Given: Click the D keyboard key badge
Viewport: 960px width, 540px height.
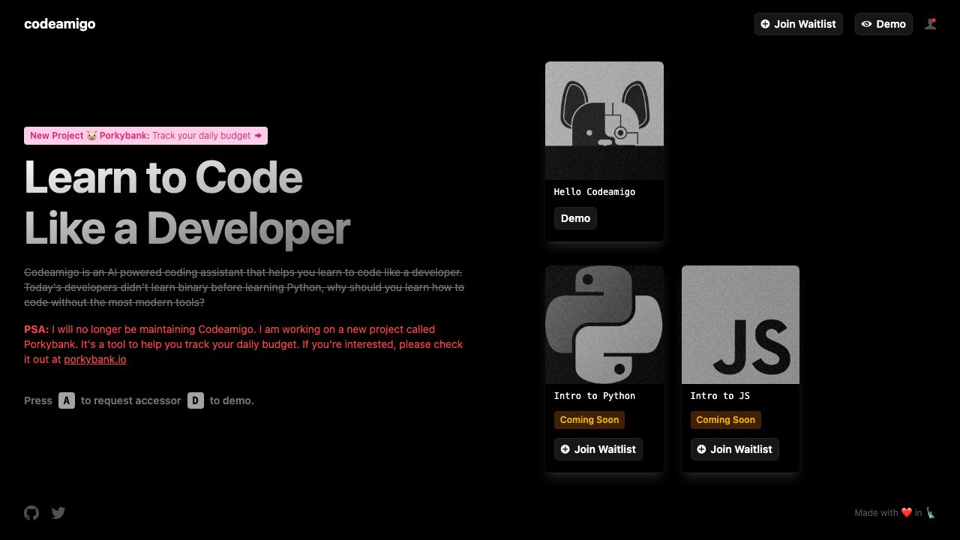Looking at the screenshot, I should pyautogui.click(x=196, y=400).
